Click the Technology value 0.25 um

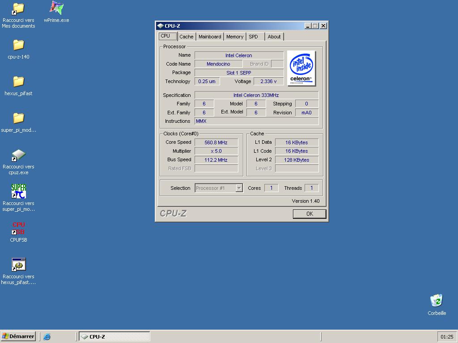[207, 81]
